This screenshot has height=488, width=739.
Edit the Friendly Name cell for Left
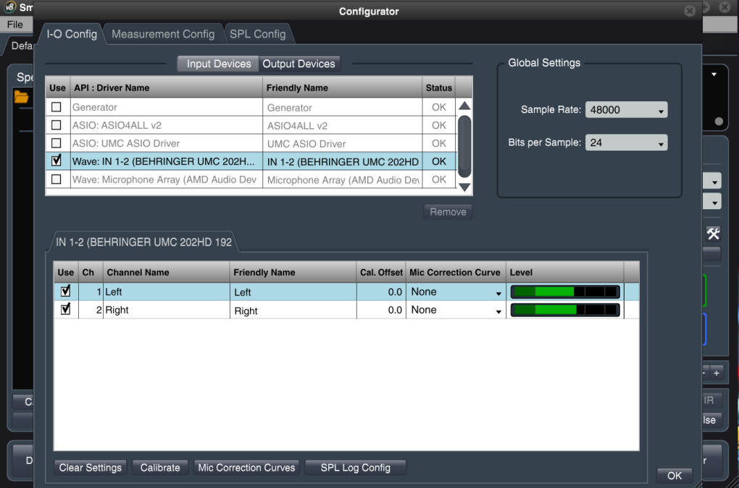[x=293, y=292]
